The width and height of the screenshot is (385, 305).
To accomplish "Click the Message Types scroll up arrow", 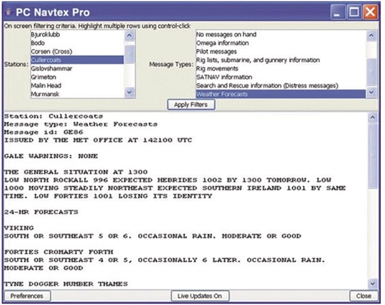I will 371,35.
